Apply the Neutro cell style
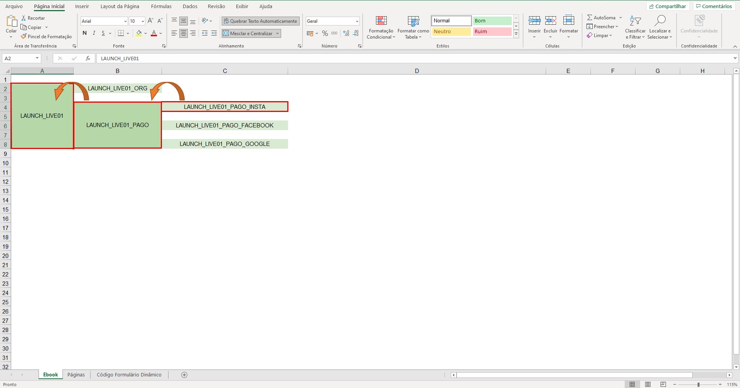The width and height of the screenshot is (740, 388). [x=451, y=32]
